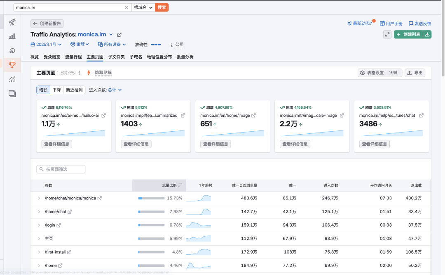Screen dimensions: 445x275
Task: Switch to the 受众概览 tab
Action: pyautogui.click(x=52, y=57)
